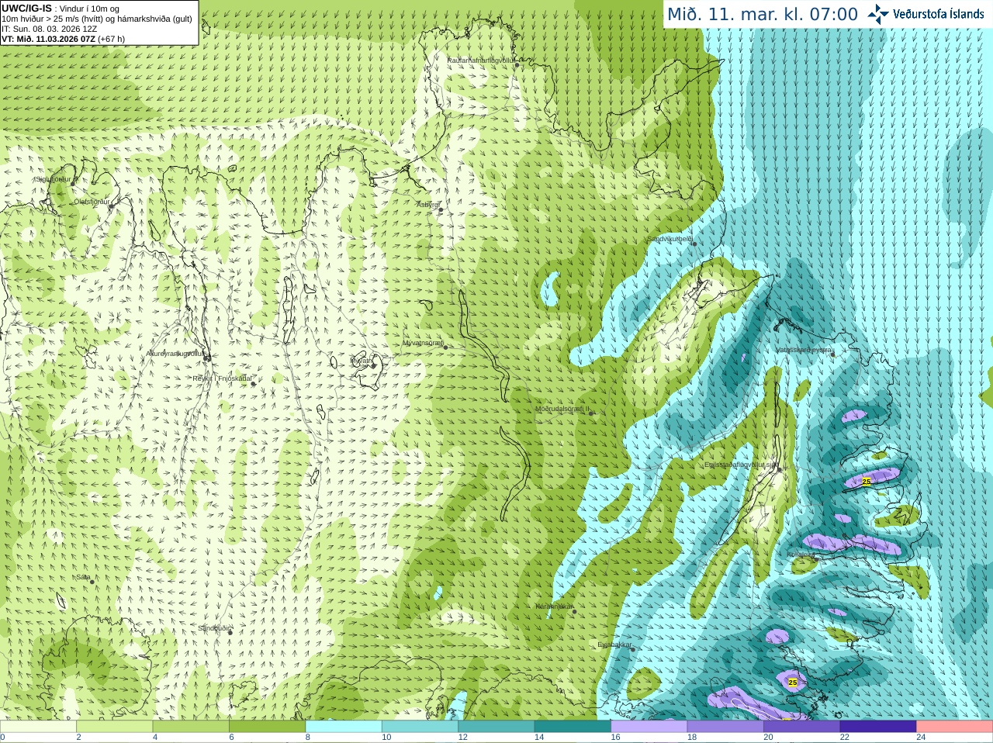Screen dimensions: 993x743
Task: Pick the 4–6 m/s green legend swatch
Action: [191, 727]
